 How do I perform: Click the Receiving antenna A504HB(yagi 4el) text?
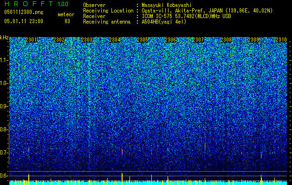pos(164,22)
